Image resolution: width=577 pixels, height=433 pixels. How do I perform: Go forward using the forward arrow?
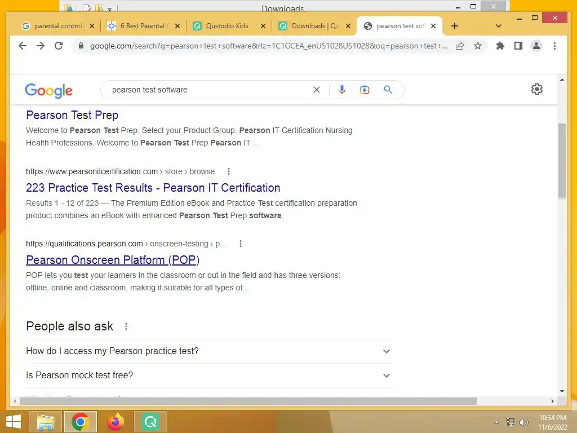point(41,46)
